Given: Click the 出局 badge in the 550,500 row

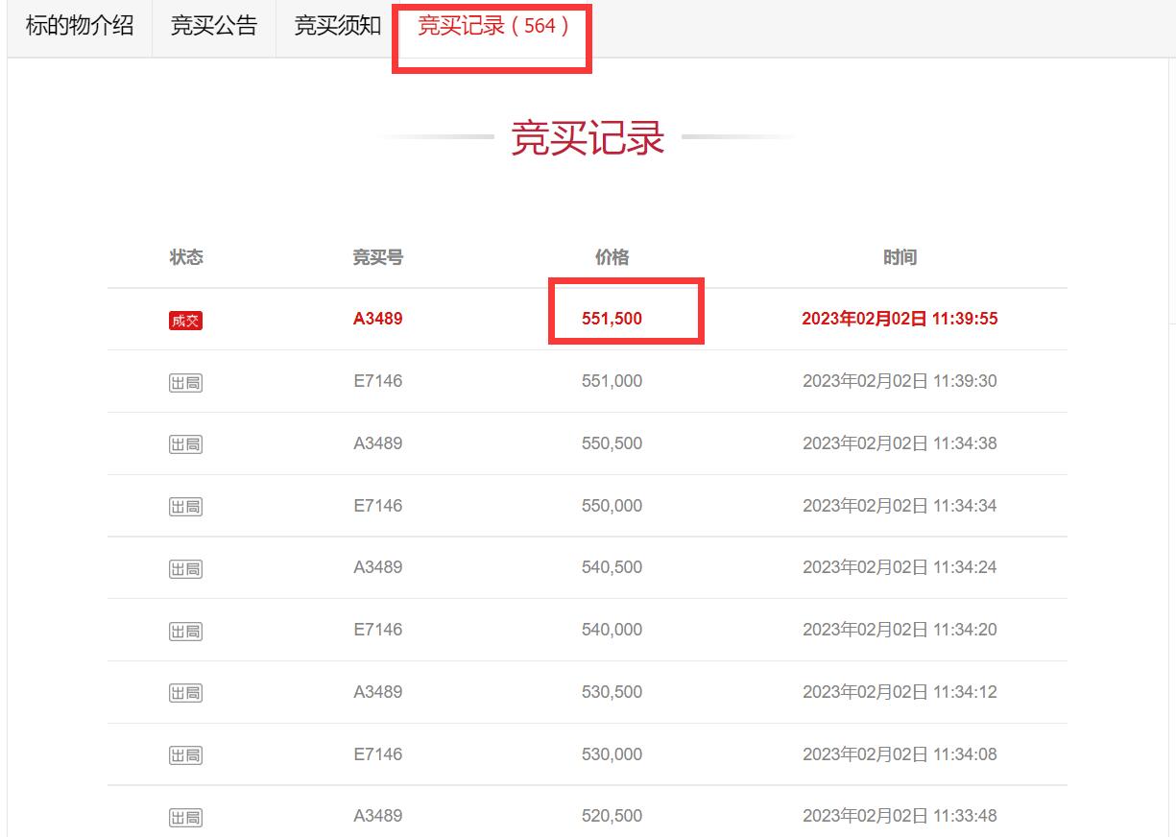Looking at the screenshot, I should [x=186, y=444].
